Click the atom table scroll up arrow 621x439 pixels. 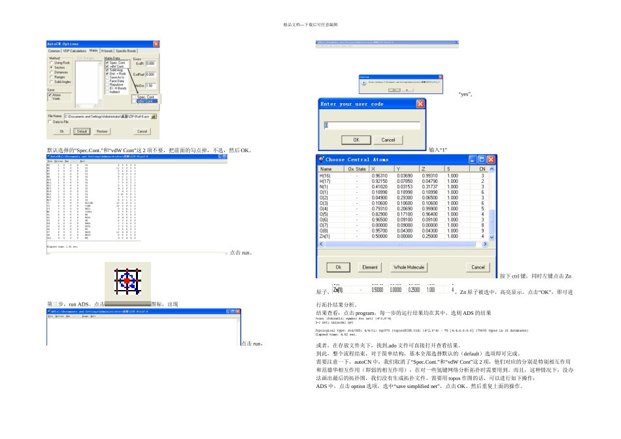click(x=492, y=169)
